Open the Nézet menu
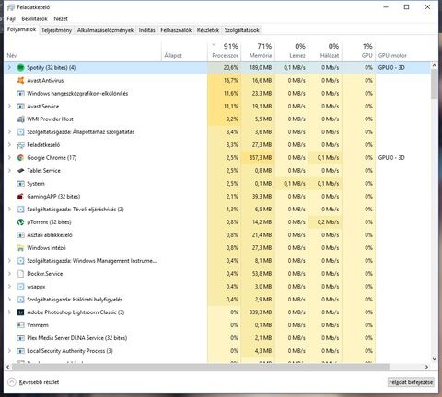The width and height of the screenshot is (442, 397). 61,18
